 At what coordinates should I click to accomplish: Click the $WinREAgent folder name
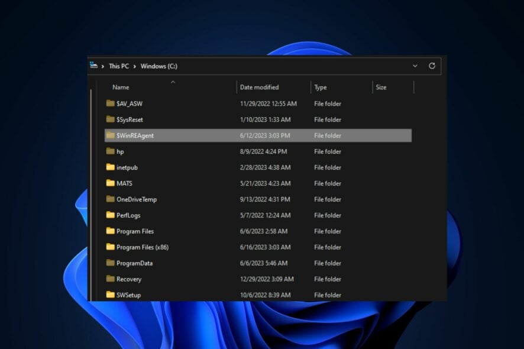pos(135,135)
